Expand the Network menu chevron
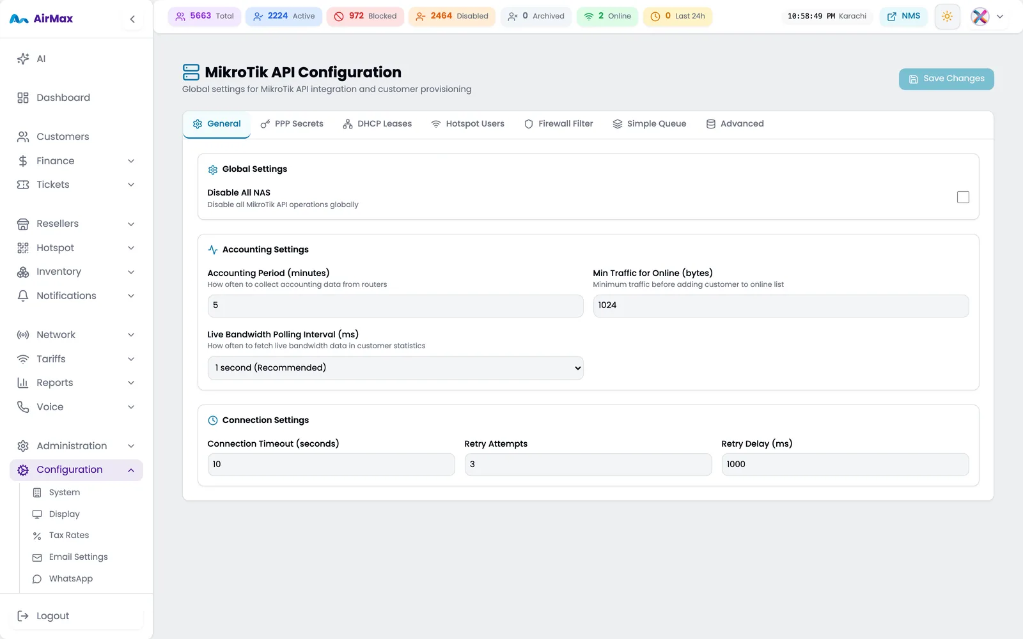 pyautogui.click(x=131, y=335)
